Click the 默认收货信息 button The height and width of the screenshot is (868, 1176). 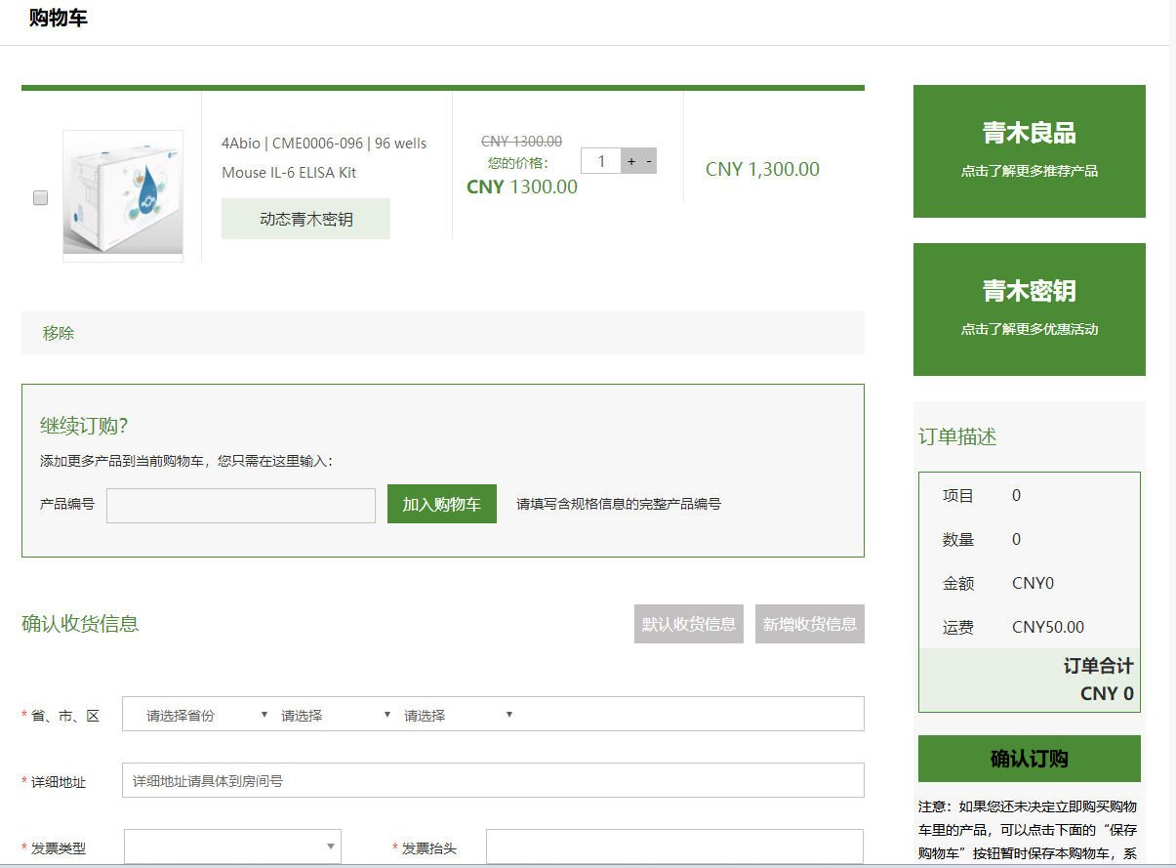689,624
